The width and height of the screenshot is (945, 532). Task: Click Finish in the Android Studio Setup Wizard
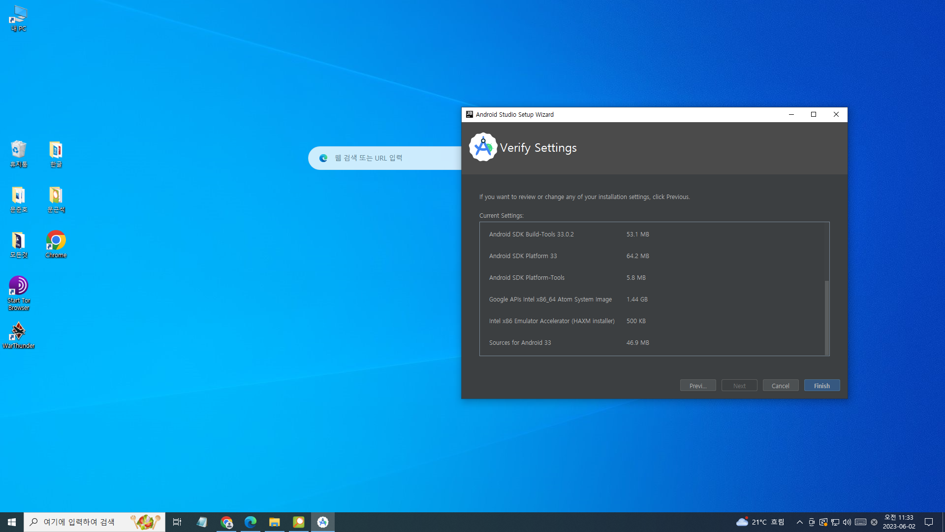821,386
